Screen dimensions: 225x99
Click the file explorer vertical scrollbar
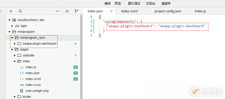pyautogui.click(x=81, y=57)
